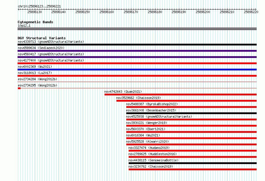Click the red nsv4525938 variant bar
This screenshot has width=265, height=181.
click(x=191, y=119)
